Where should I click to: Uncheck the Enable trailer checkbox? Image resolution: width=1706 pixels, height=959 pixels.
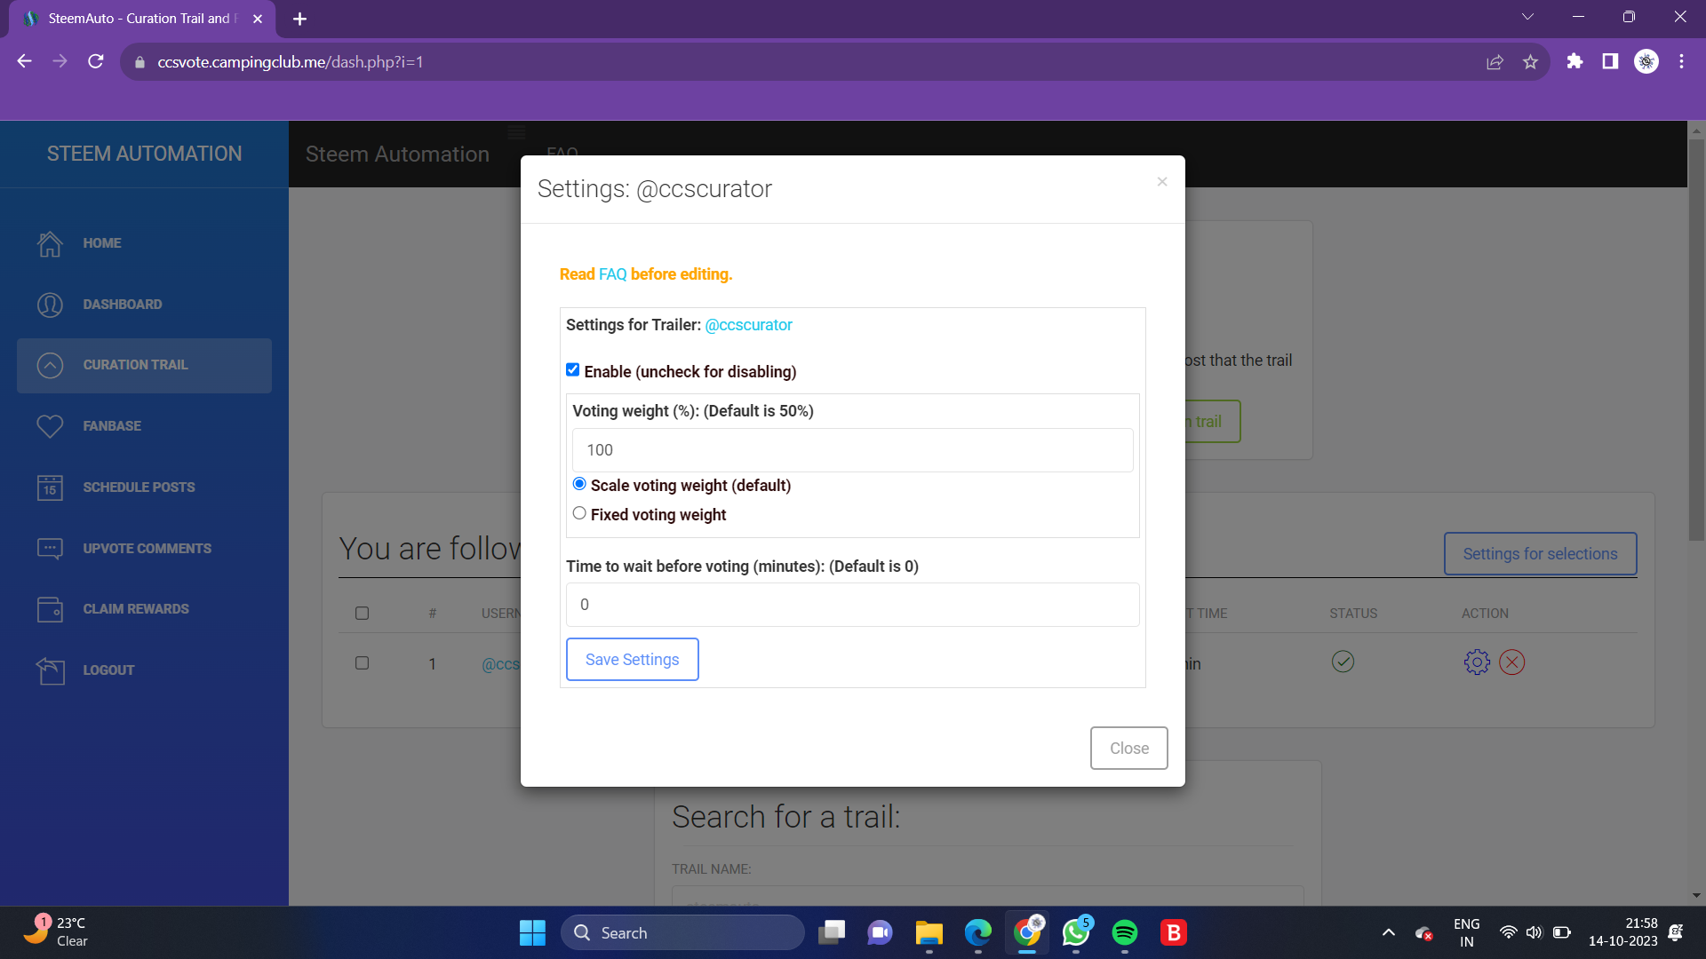573,370
